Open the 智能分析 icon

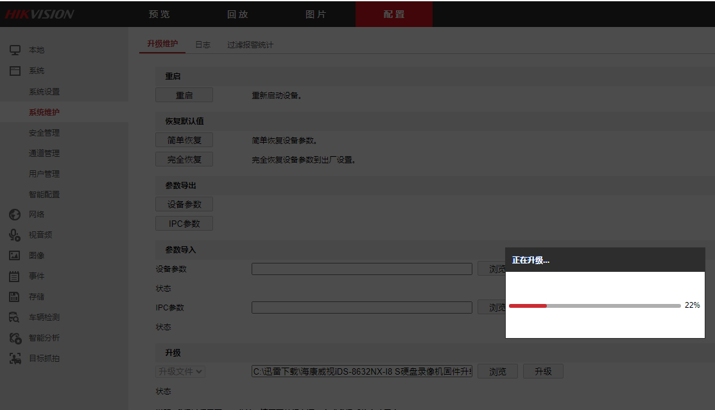point(15,338)
